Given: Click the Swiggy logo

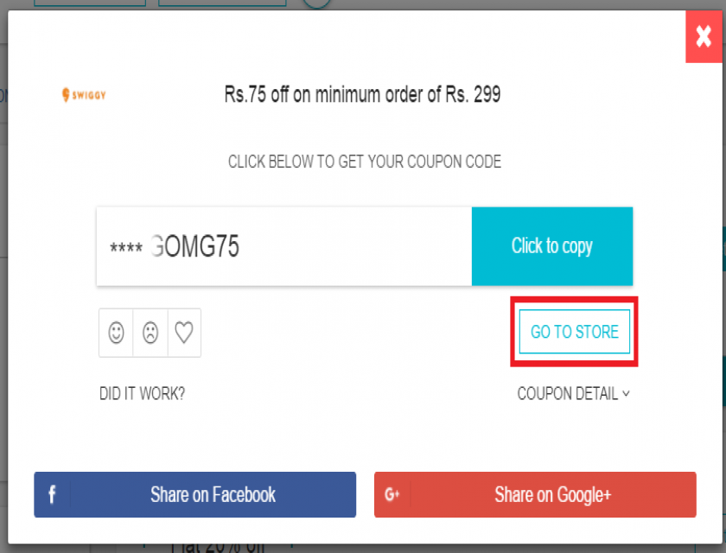Looking at the screenshot, I should coord(84,95).
